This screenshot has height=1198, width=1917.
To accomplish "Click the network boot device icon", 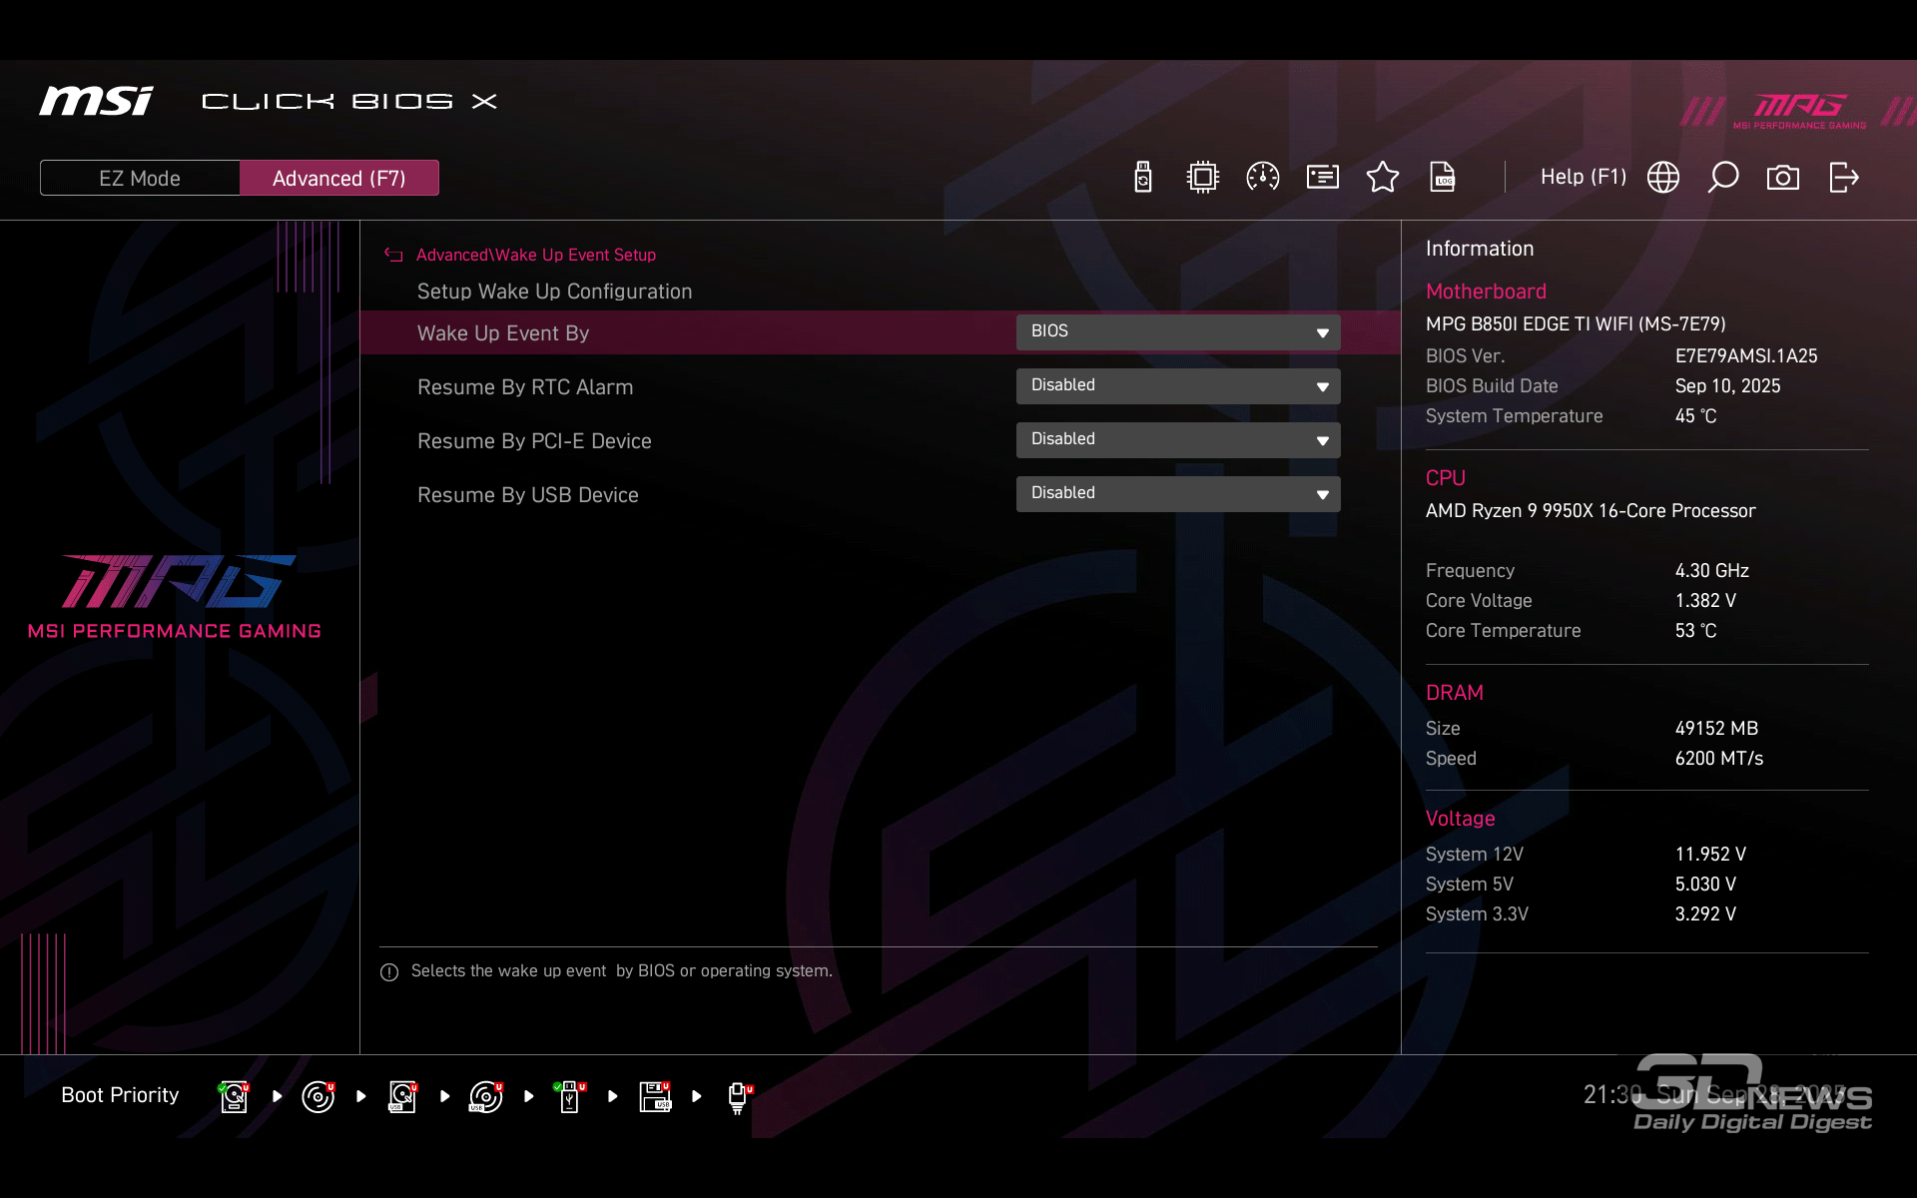I will tap(738, 1096).
